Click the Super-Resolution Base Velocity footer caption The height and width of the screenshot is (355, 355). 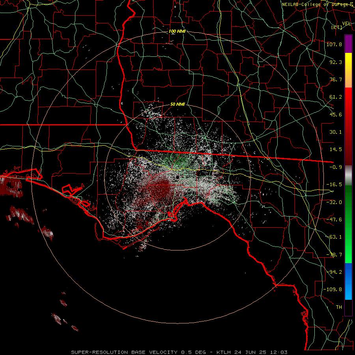pos(179,352)
